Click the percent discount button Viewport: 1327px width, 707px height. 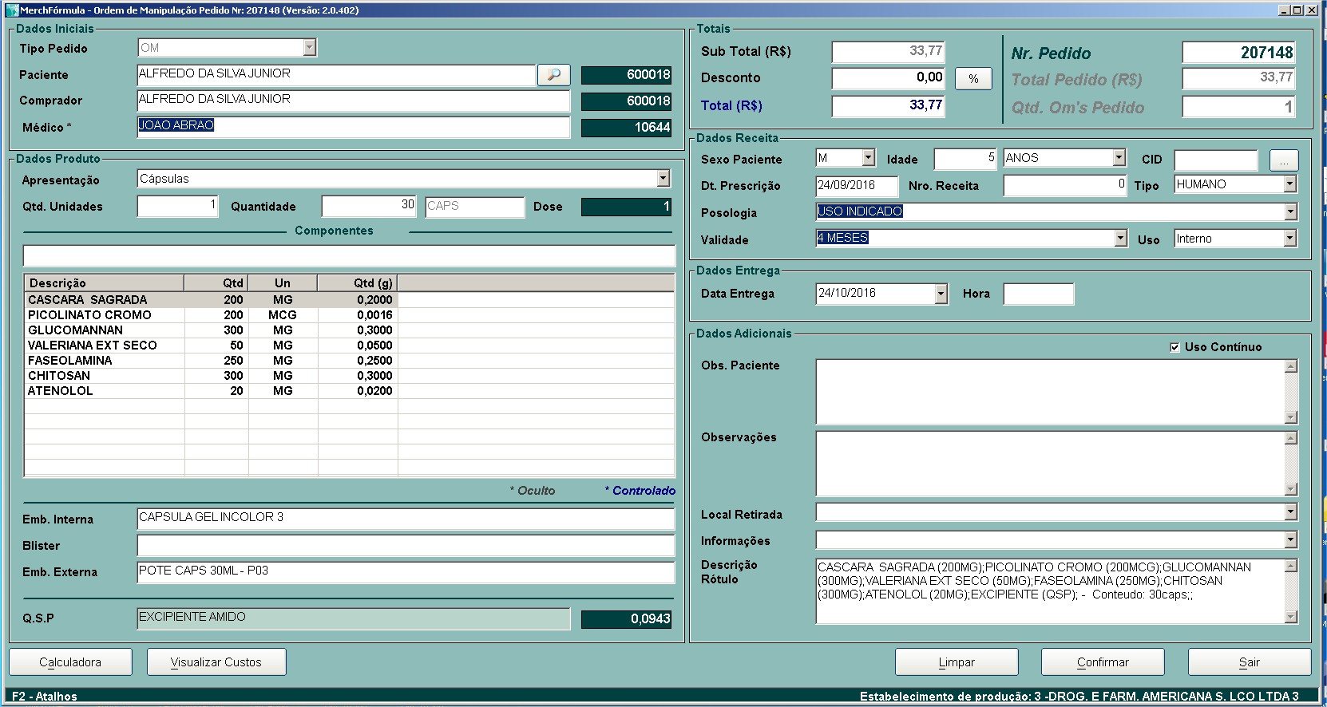(x=973, y=78)
